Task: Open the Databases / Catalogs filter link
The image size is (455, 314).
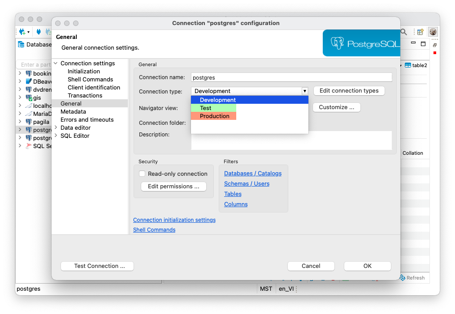Action: (x=252, y=174)
